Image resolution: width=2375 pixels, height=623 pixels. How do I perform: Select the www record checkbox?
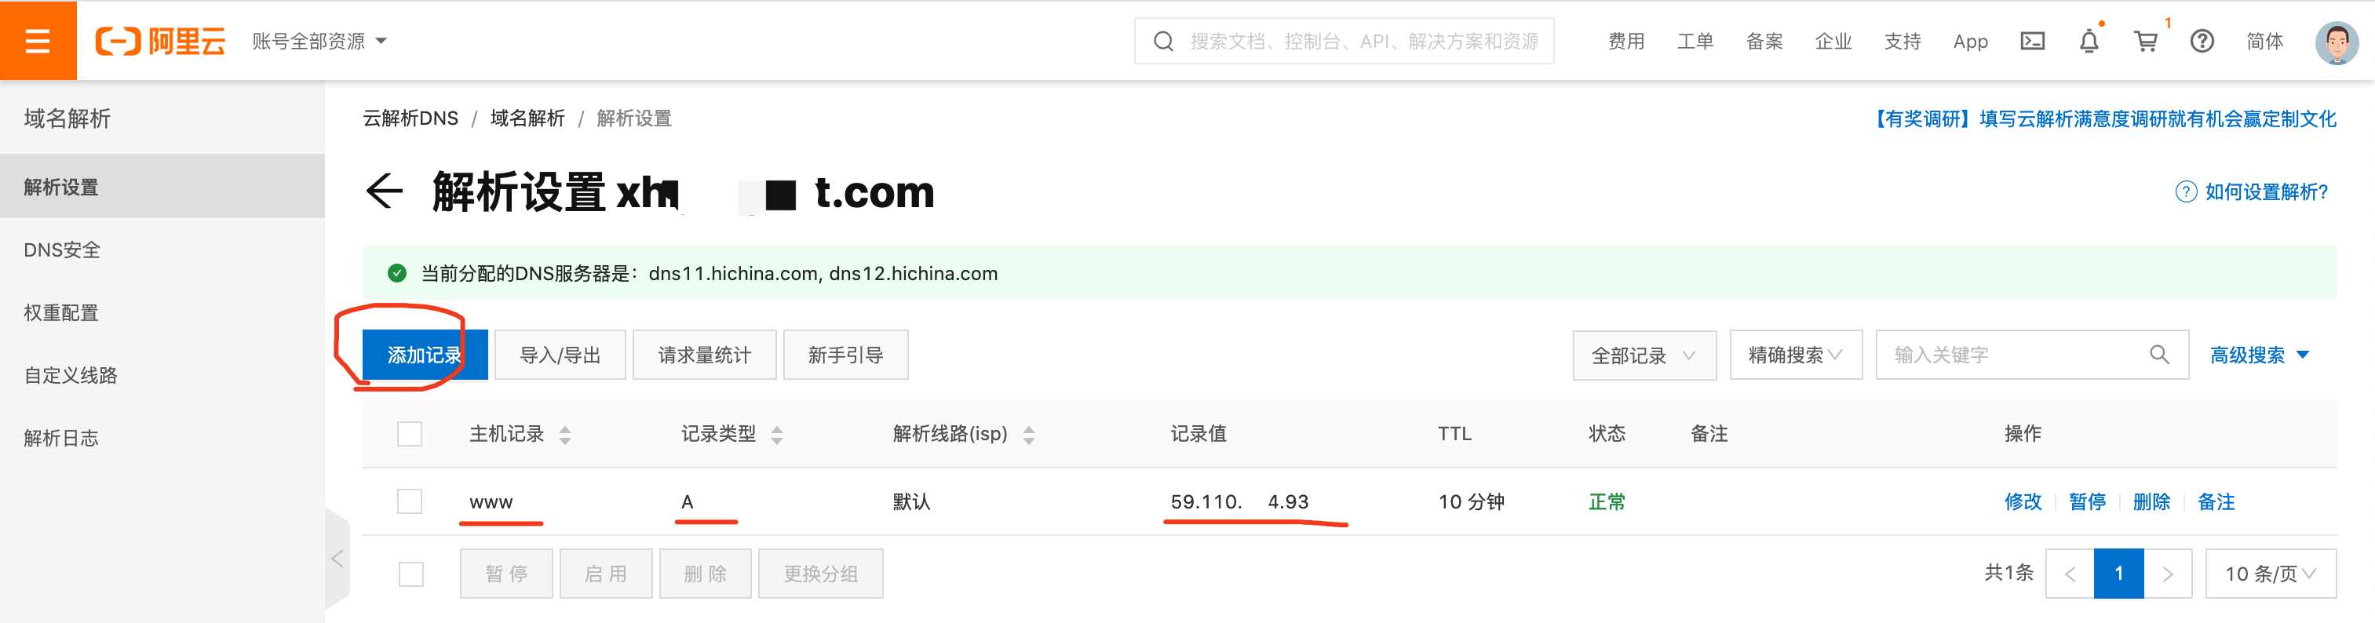pyautogui.click(x=410, y=501)
